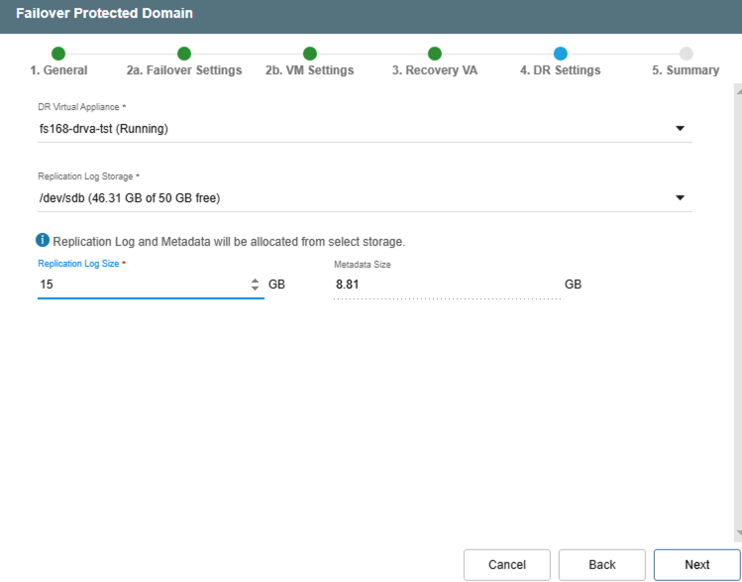The image size is (742, 582).
Task: Decrease Replication Log Size with down arrow
Action: tap(255, 289)
